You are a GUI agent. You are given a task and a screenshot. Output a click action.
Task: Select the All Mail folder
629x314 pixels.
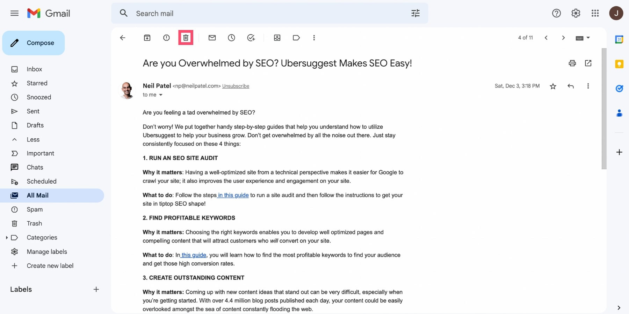[x=52, y=196]
